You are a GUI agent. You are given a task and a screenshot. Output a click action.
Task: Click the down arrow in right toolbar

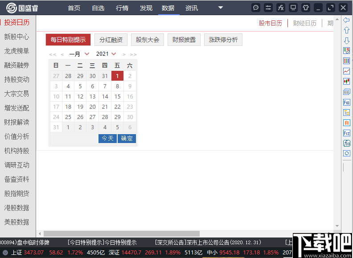click(x=346, y=41)
